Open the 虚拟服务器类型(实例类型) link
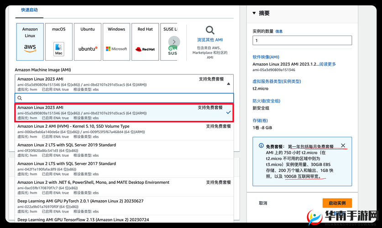The height and width of the screenshot is (228, 382). click(277, 81)
